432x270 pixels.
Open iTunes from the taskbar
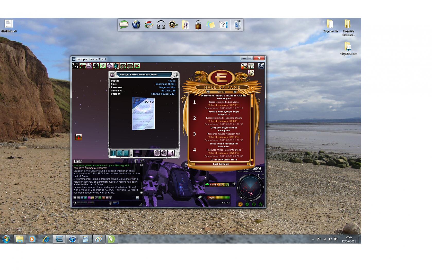73,239
